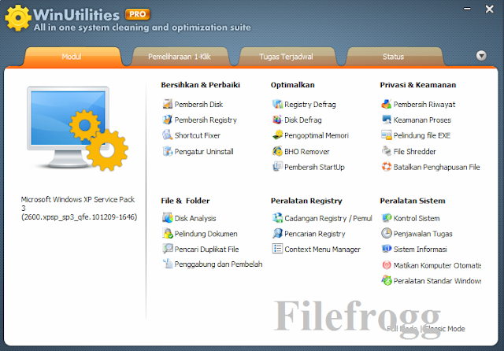This screenshot has width=504, height=351.
Task: Open Pencari Duplikat File icon
Action: [168, 249]
